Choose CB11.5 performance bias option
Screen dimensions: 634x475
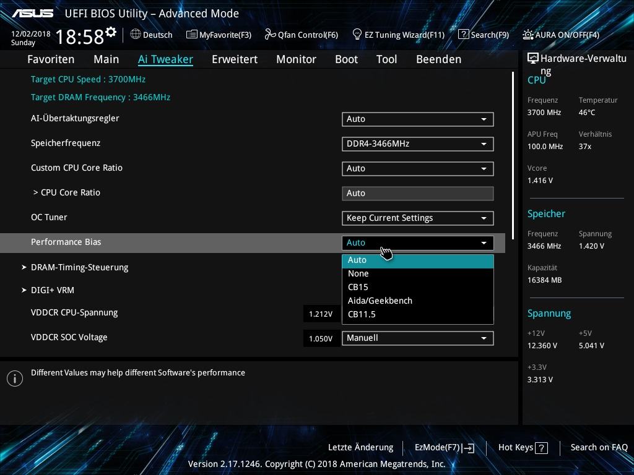click(418, 314)
